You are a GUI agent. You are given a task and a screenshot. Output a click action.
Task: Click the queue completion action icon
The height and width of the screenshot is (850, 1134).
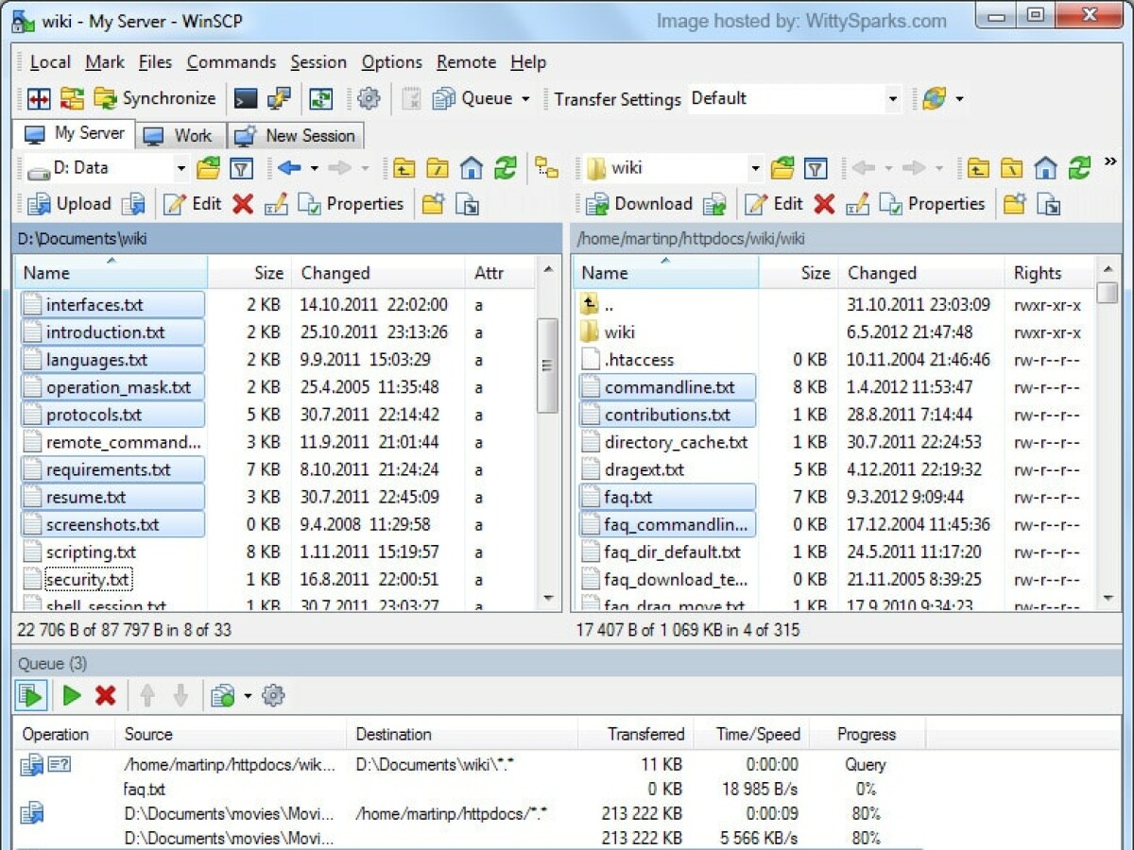point(223,696)
